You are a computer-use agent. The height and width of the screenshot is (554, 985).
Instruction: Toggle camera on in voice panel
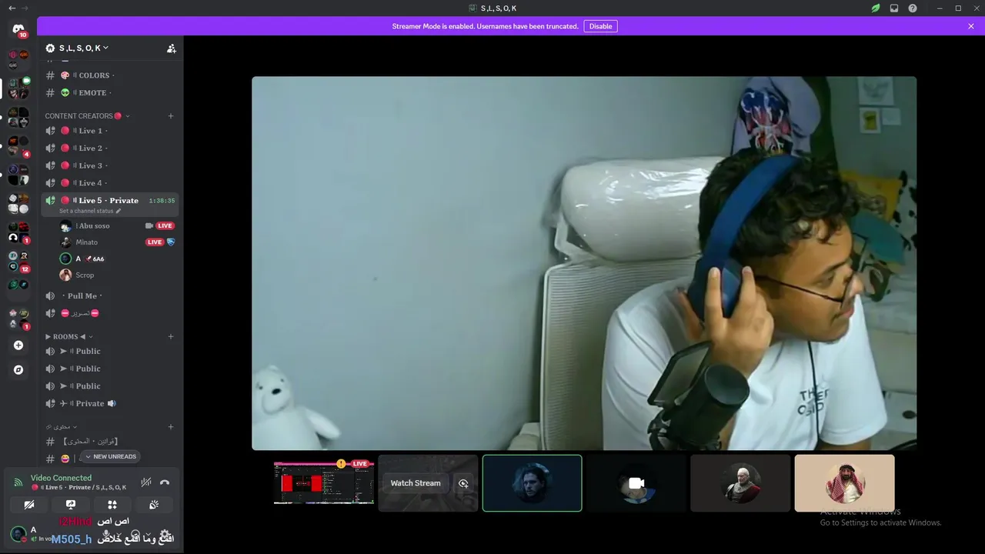click(x=29, y=505)
